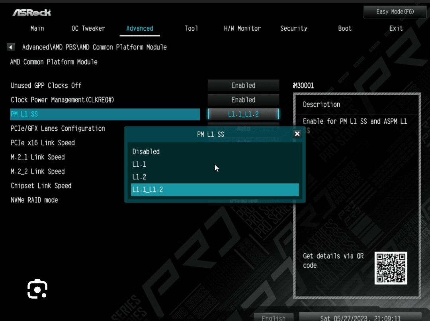Close the PM L1 SS popup
The image size is (430, 321).
297,134
